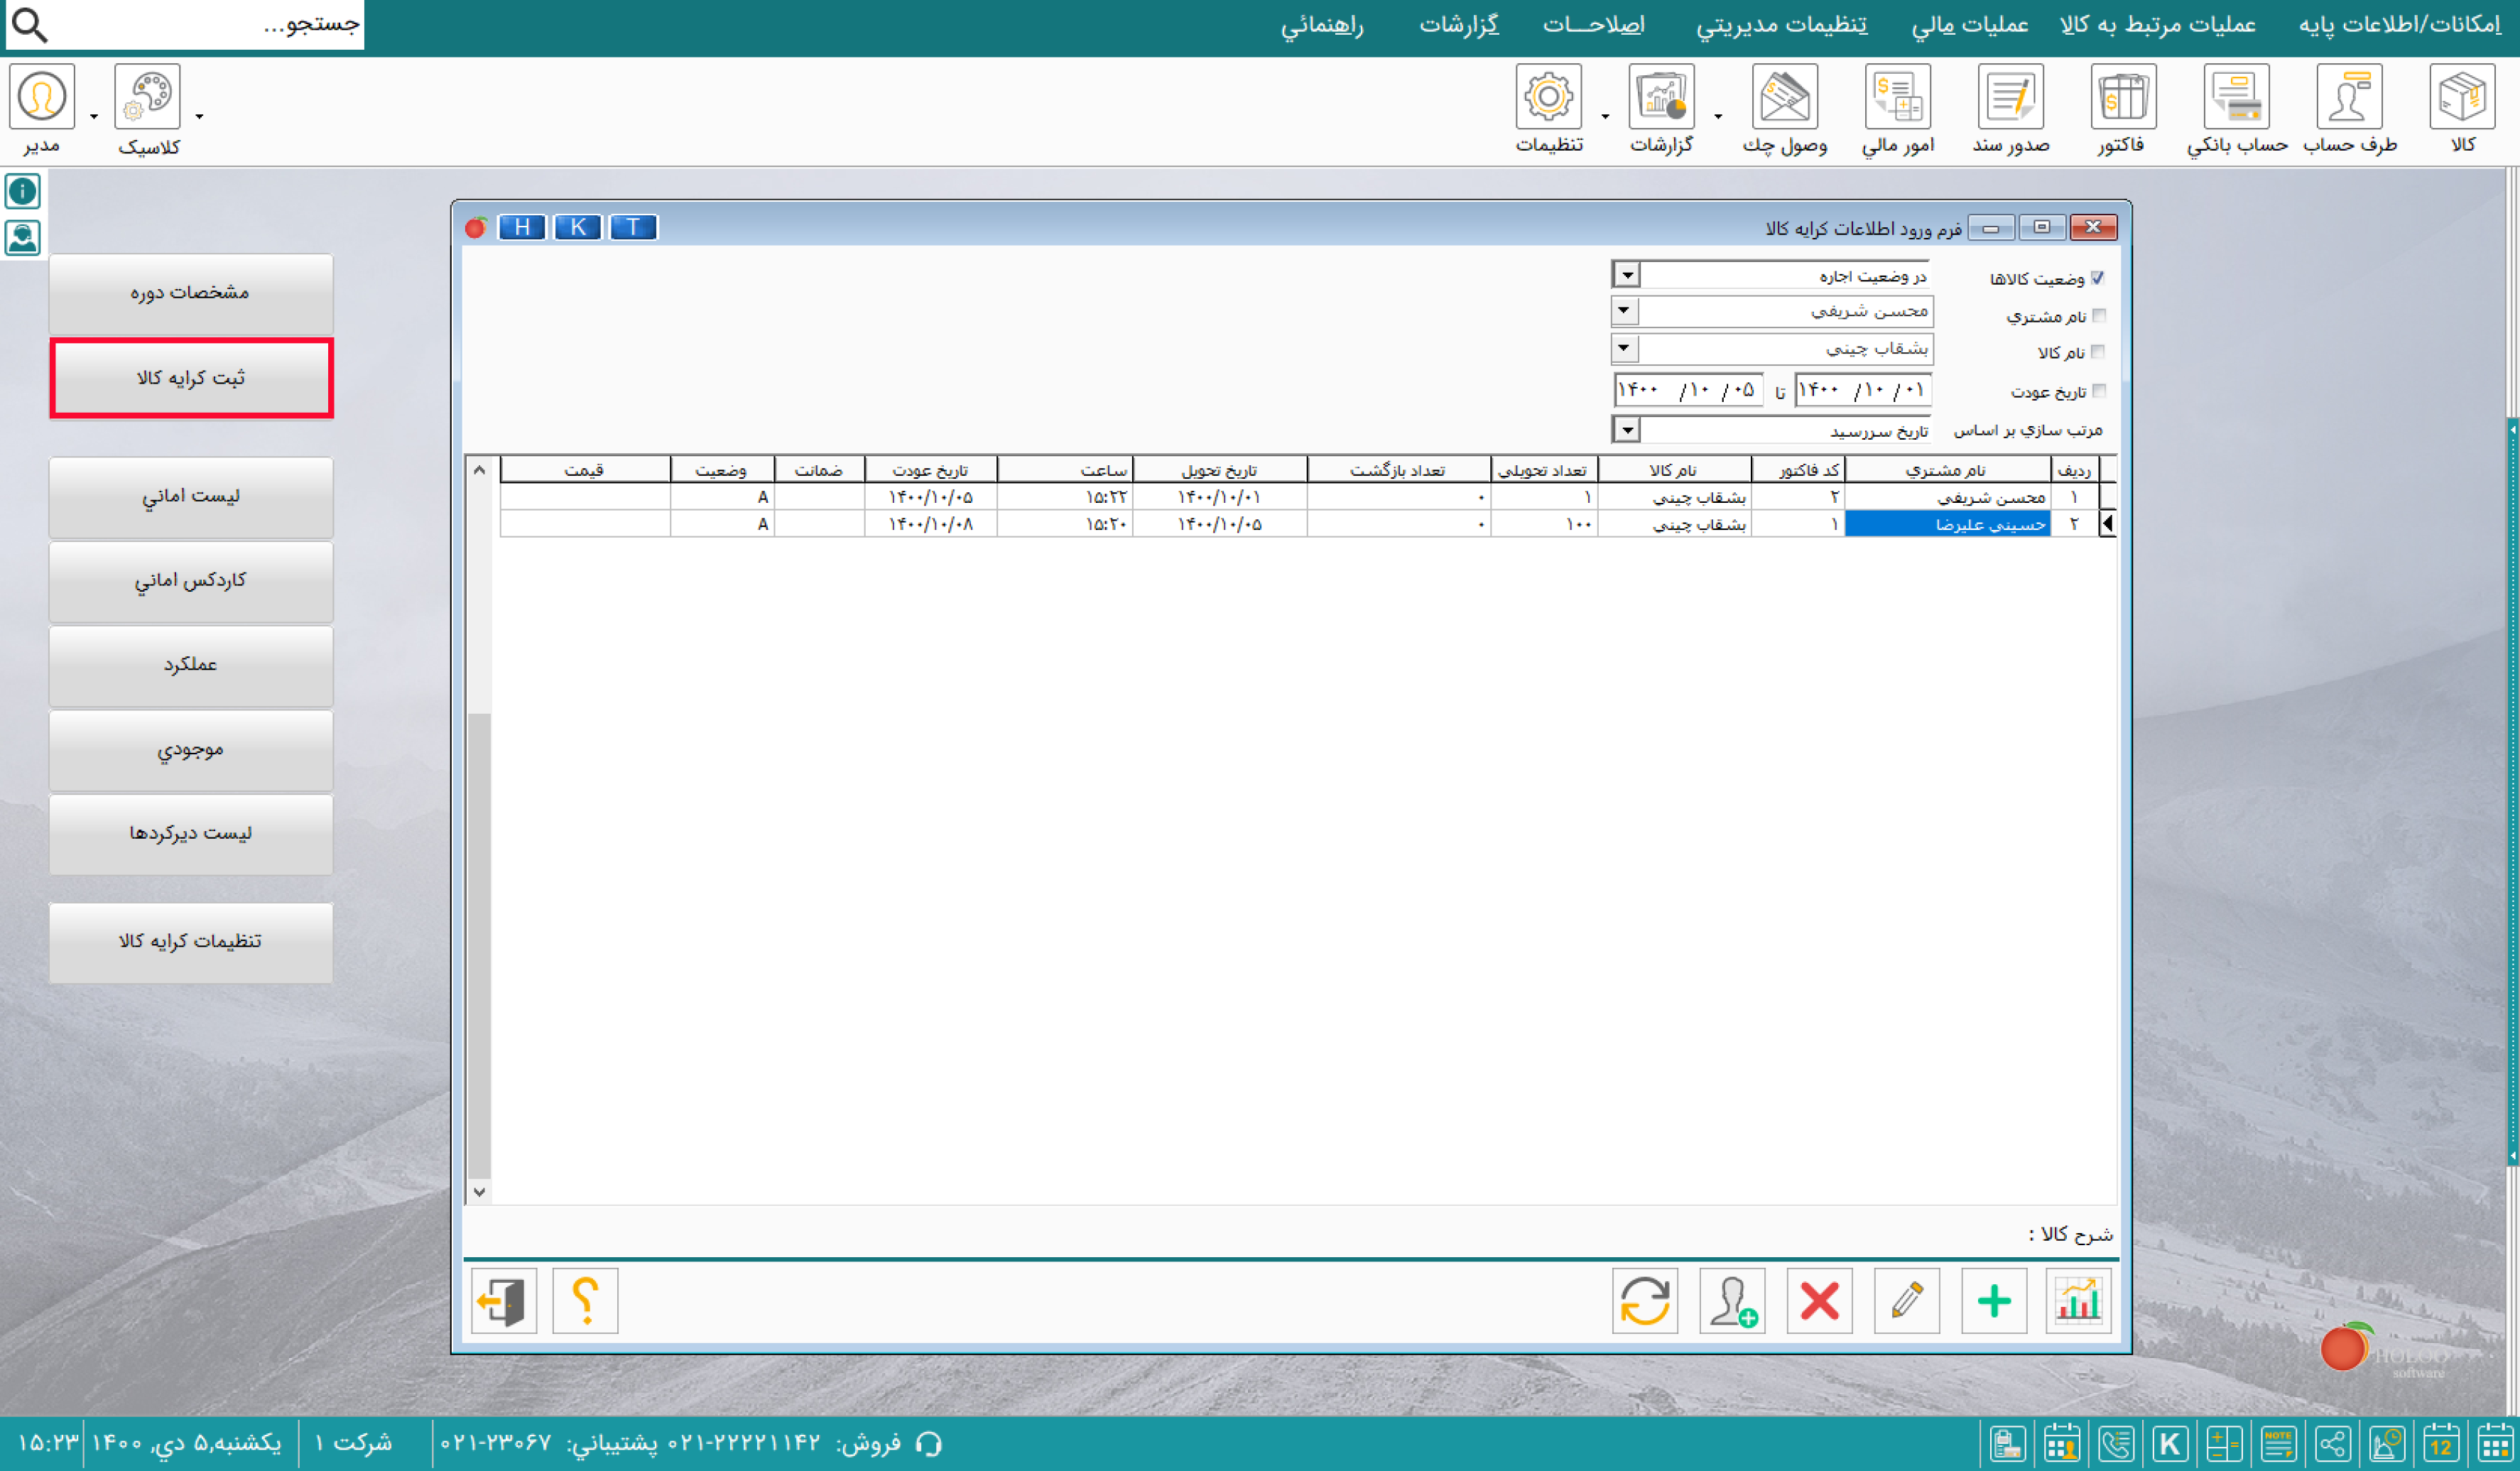
Task: Click the تنظیمات کرایه کالا button
Action: [190, 942]
